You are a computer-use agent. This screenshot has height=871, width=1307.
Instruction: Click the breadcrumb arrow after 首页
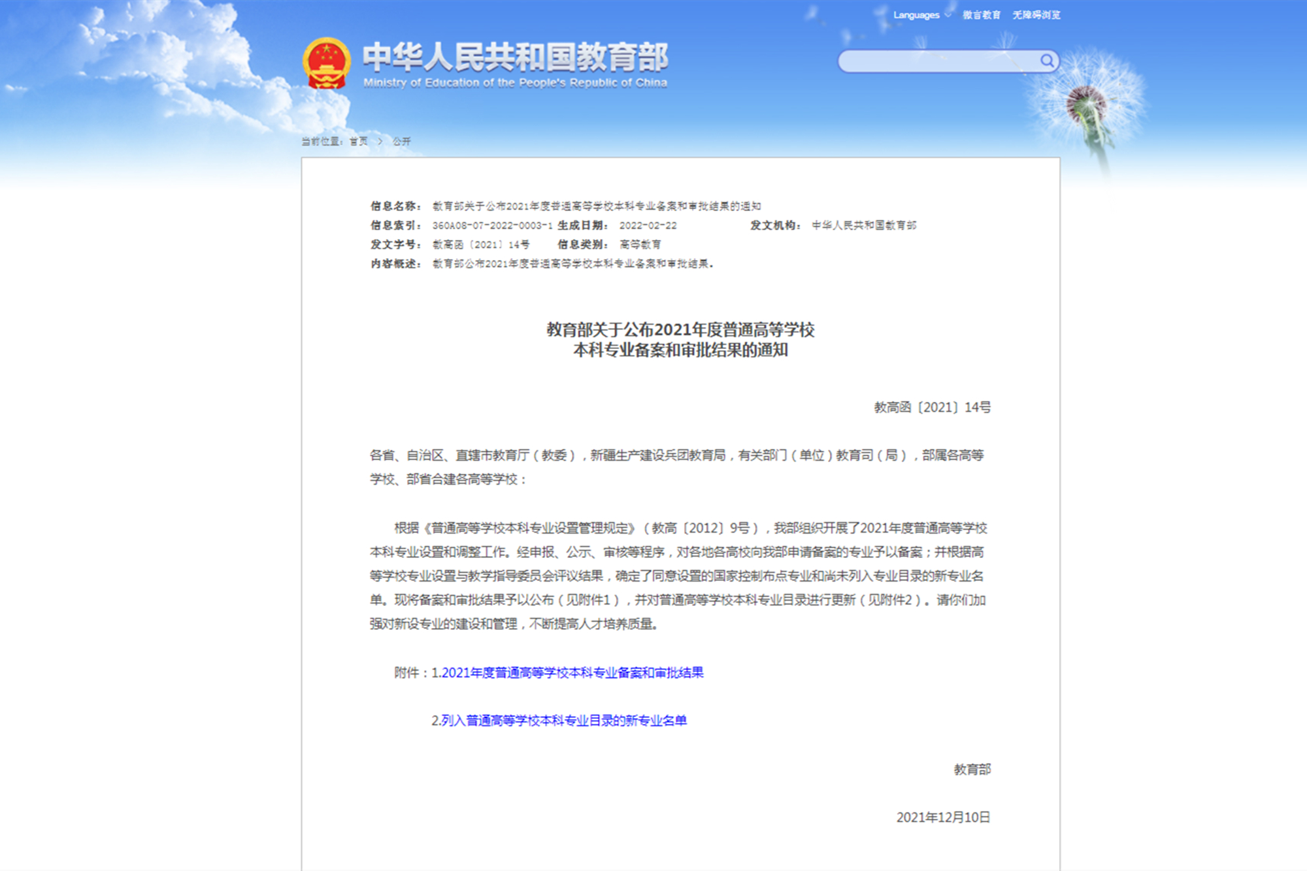[380, 141]
